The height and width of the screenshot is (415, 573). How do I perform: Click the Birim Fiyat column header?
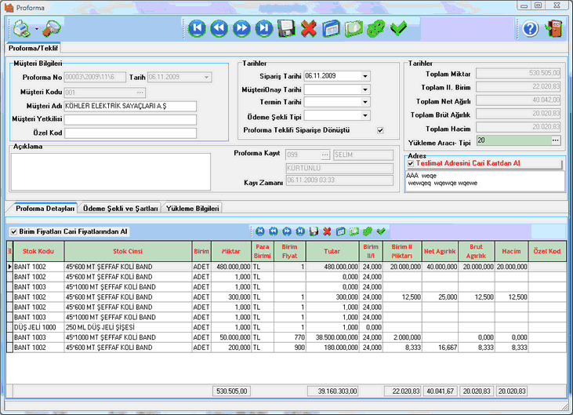[289, 251]
